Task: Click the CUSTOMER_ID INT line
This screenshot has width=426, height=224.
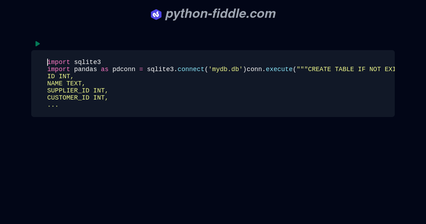Action: (x=77, y=98)
